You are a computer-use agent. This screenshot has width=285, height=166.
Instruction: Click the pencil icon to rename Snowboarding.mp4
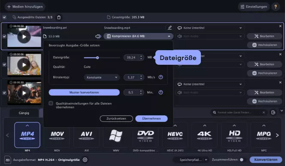pos(170,27)
